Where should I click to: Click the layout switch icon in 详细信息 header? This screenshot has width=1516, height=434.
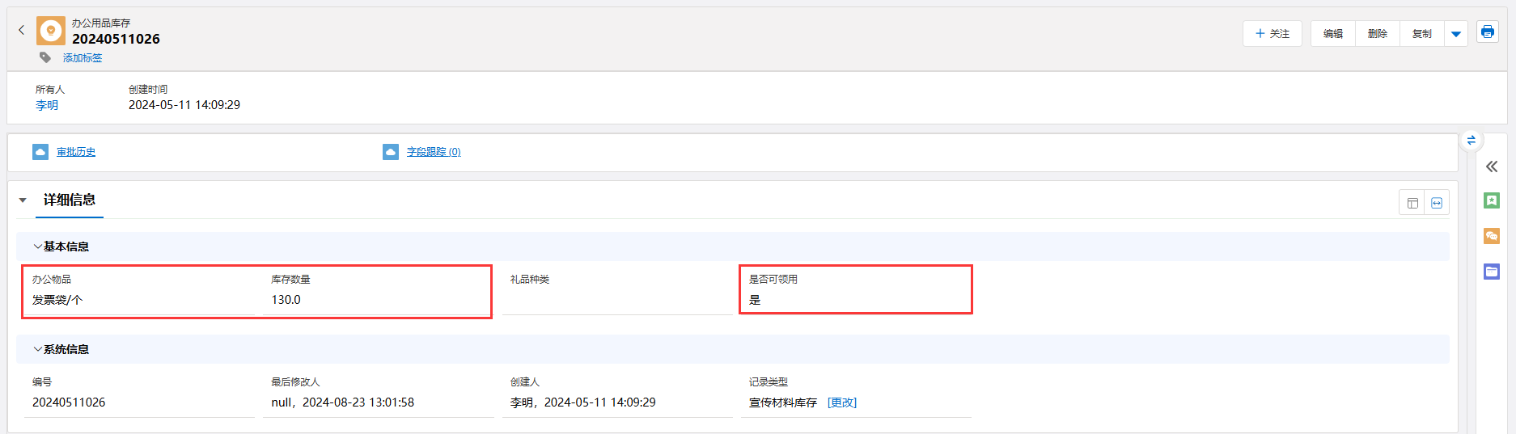pos(1412,203)
